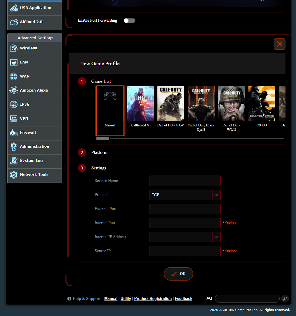This screenshot has width=296, height=316.
Task: Click the External Port input field
Action: click(x=185, y=209)
